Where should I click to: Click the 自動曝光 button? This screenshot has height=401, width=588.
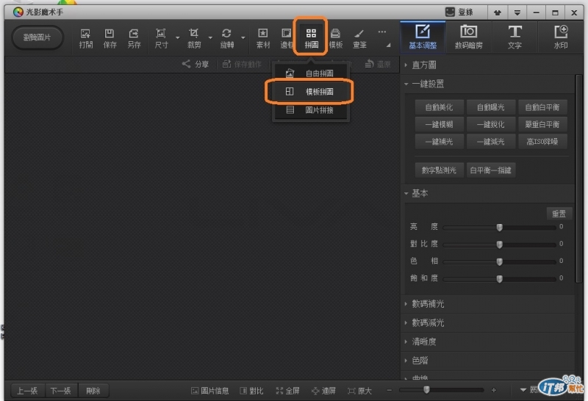tap(490, 107)
